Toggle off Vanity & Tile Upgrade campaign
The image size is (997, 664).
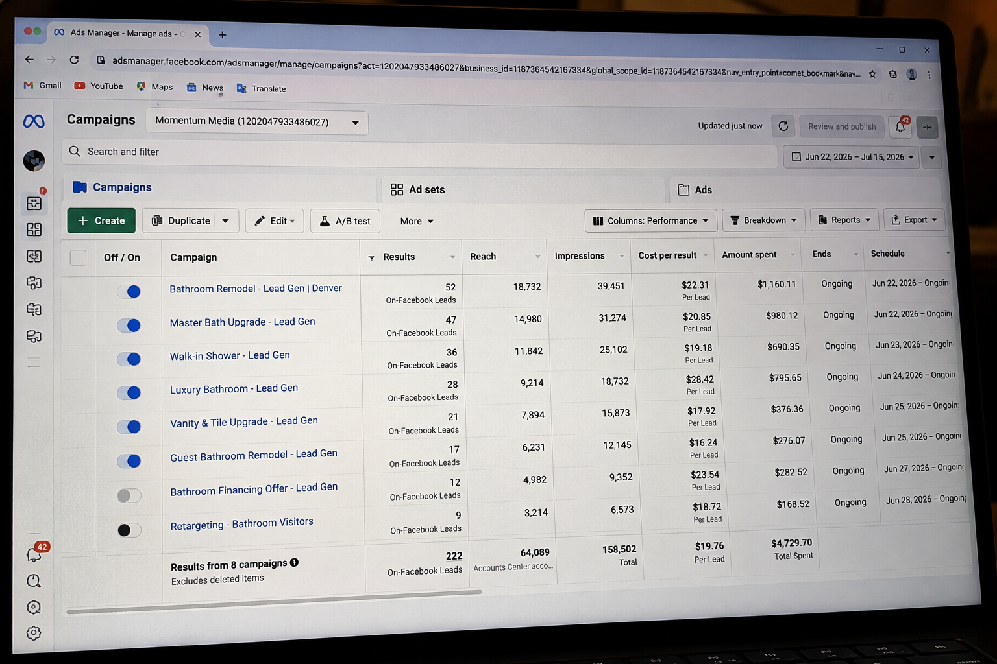(129, 427)
